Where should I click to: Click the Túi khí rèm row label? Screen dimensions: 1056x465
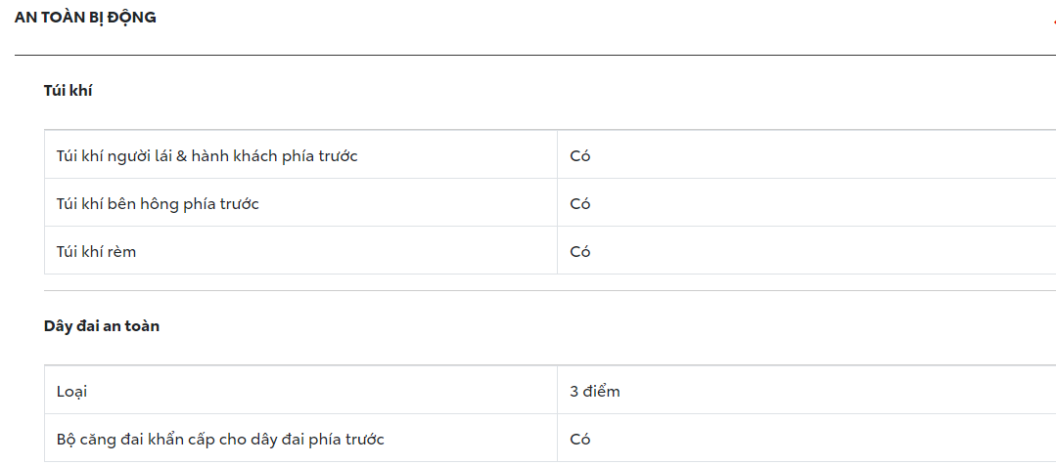96,251
